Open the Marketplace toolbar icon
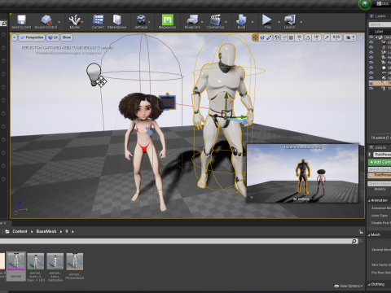391x293 pixels. tap(117, 22)
